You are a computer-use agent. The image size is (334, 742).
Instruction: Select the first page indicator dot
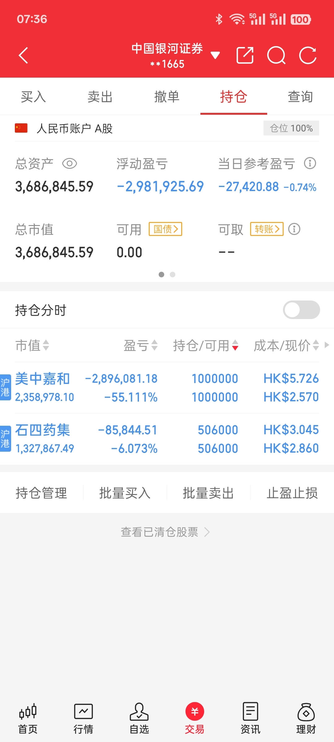click(161, 275)
